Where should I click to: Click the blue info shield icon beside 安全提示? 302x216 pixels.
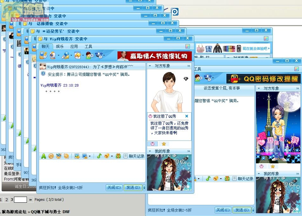[x=43, y=74]
